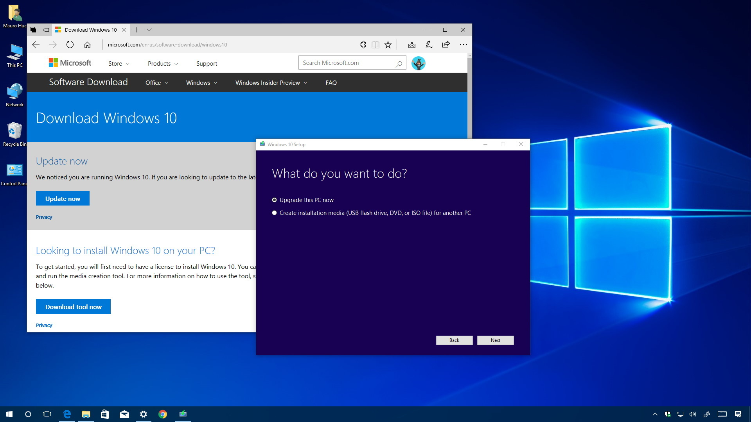Click the Next button in Windows 10 Setup
The image size is (751, 422).
(x=495, y=340)
